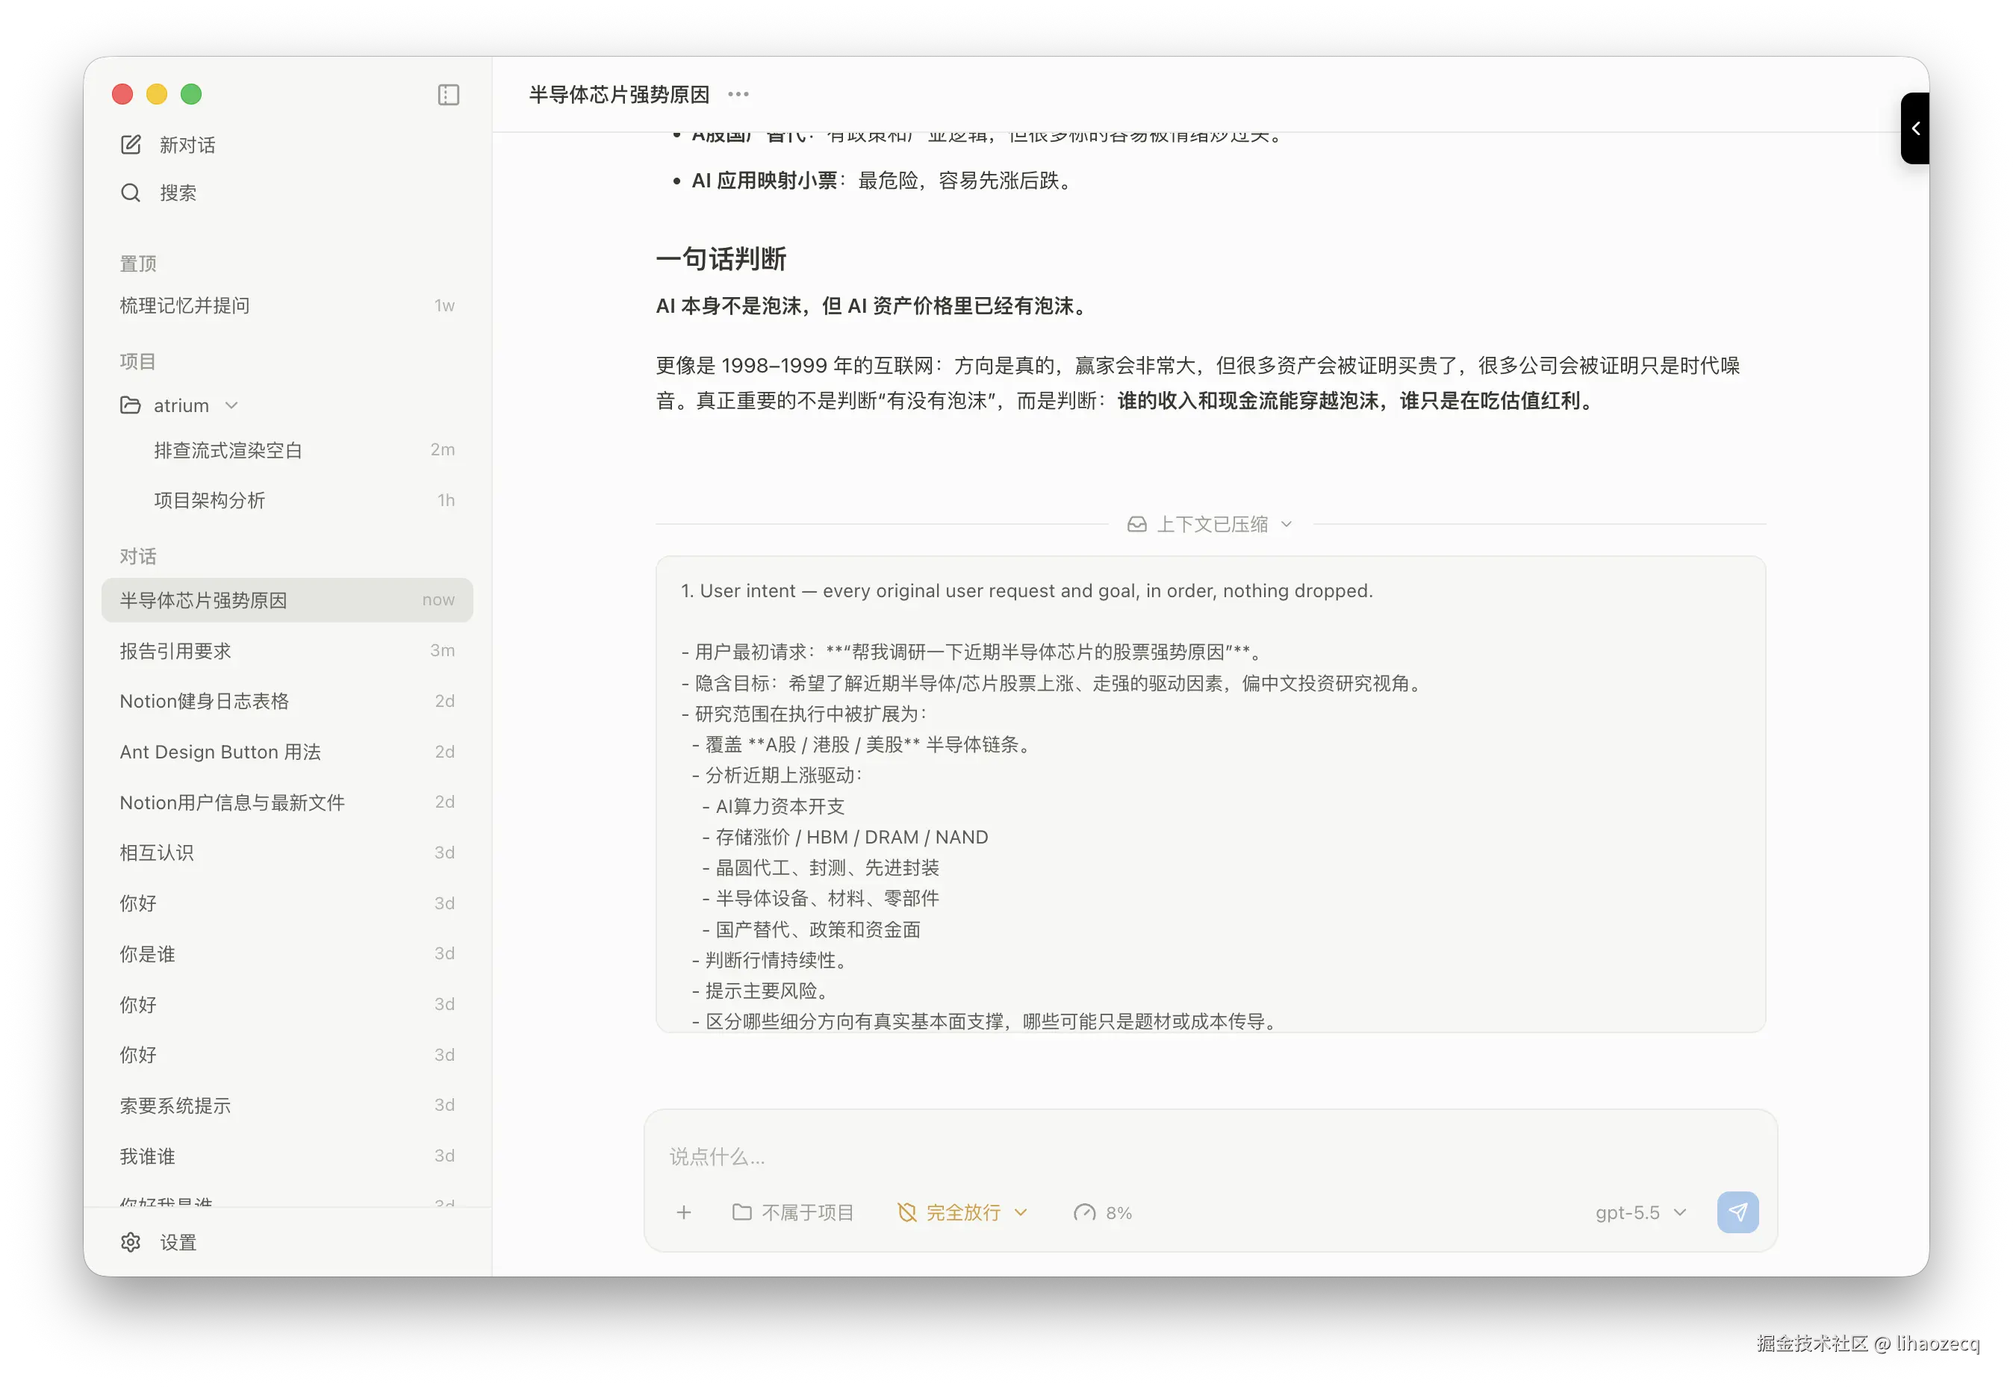Click the new chat compose icon
This screenshot has width=2013, height=1387.
coord(131,144)
